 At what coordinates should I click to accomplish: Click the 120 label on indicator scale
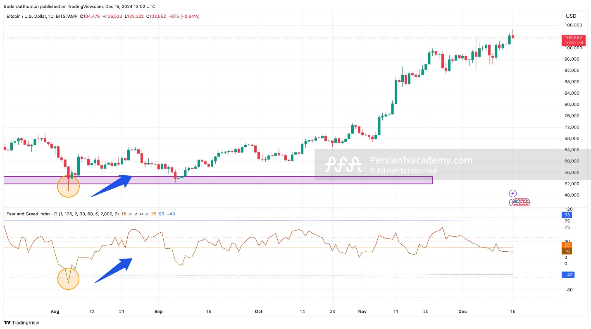click(x=569, y=210)
